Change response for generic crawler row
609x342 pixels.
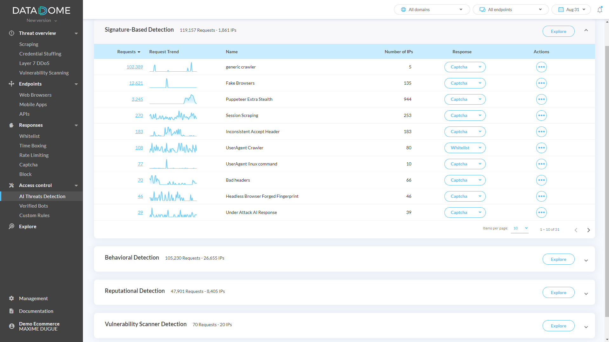pyautogui.click(x=465, y=67)
